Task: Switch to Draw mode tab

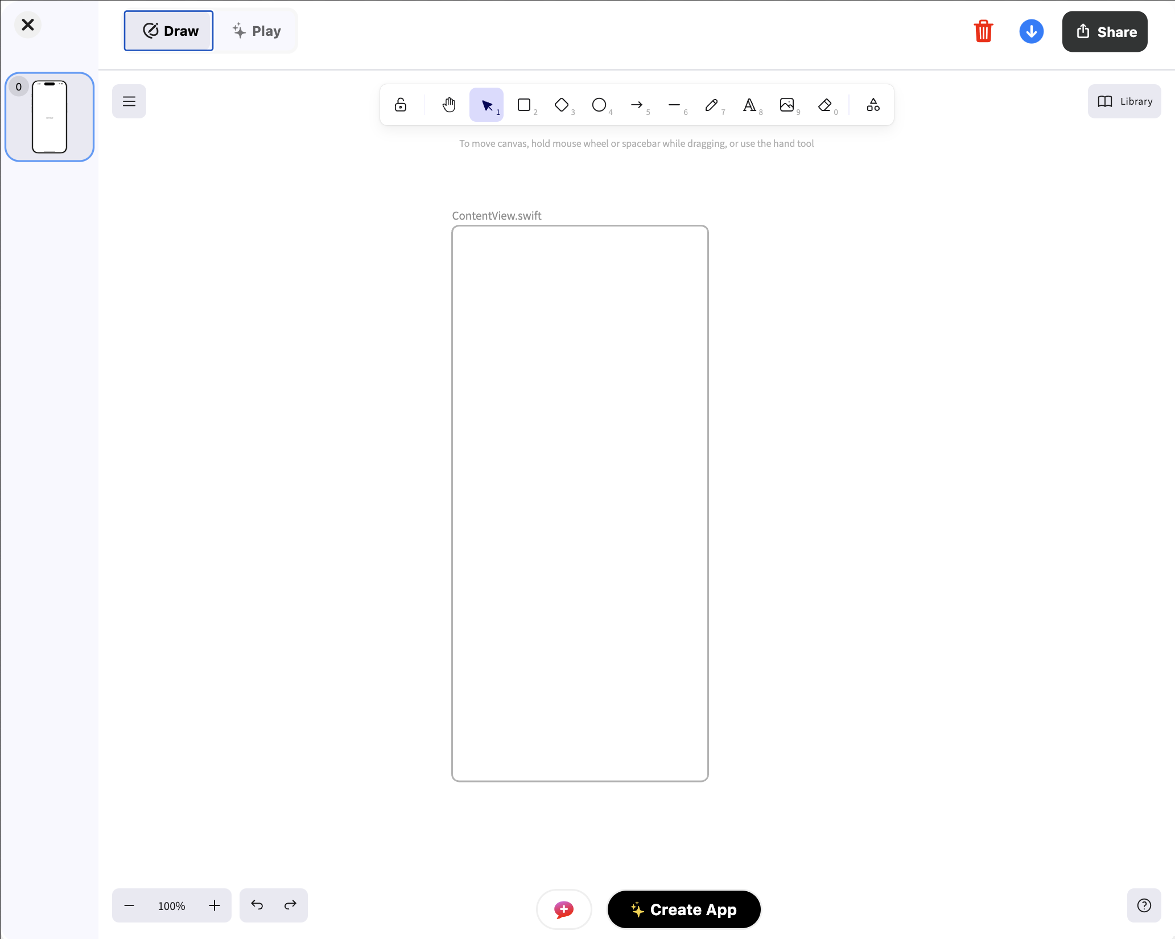Action: click(169, 31)
